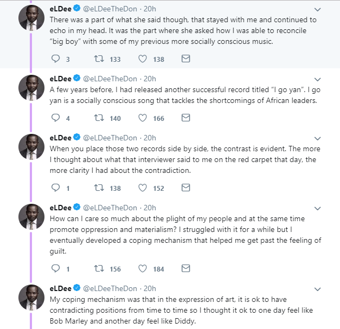The height and width of the screenshot is (329, 340).
Task: Expand the options chevron on the "I go yan" tweet
Action: pyautogui.click(x=318, y=78)
